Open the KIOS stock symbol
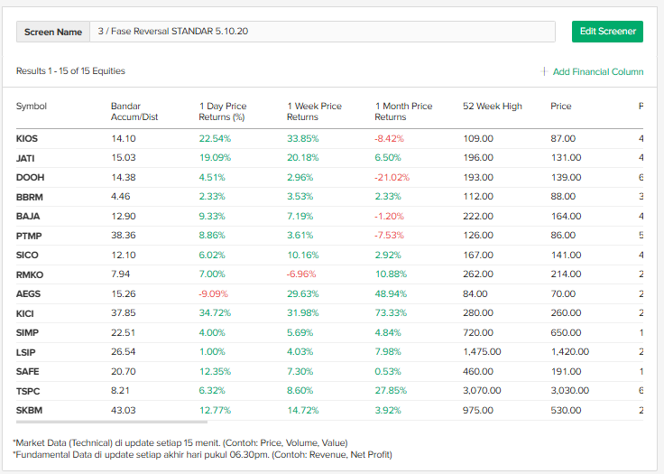Viewport: 664px width, 474px height. [x=28, y=139]
